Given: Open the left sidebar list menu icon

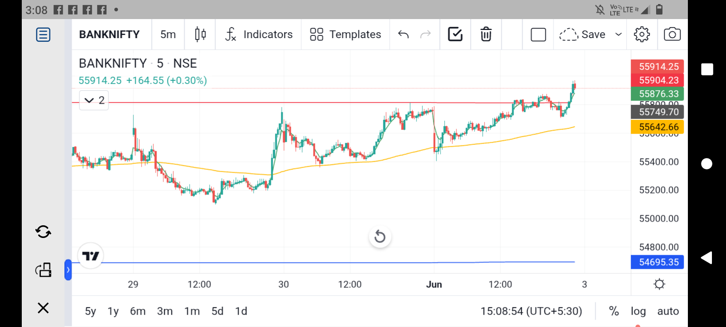Looking at the screenshot, I should tap(43, 35).
